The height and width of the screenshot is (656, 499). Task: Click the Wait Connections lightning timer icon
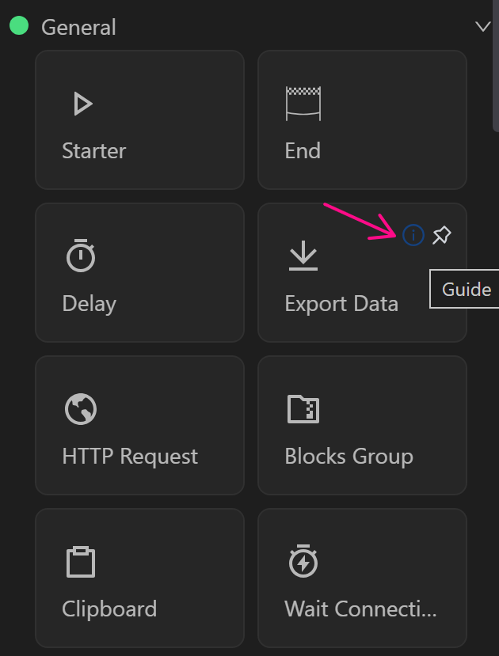point(303,562)
